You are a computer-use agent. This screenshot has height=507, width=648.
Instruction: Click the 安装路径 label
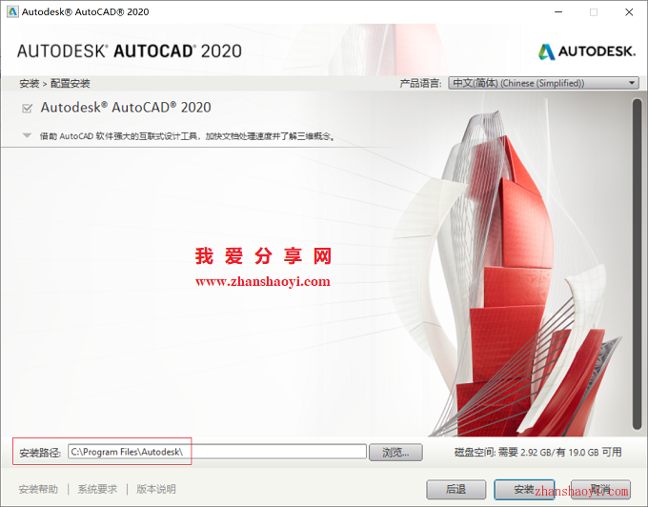click(x=40, y=453)
